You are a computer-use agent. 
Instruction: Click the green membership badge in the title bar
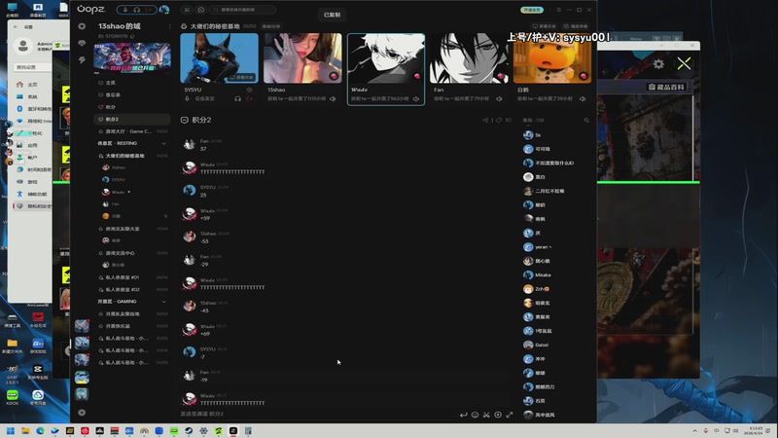point(531,10)
